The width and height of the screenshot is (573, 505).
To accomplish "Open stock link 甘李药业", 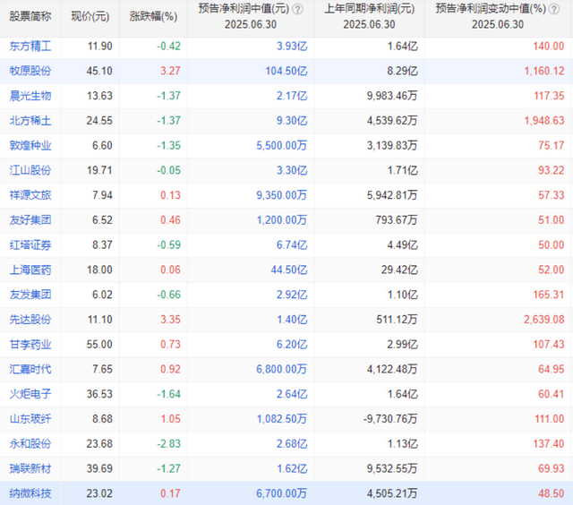I will coord(30,344).
